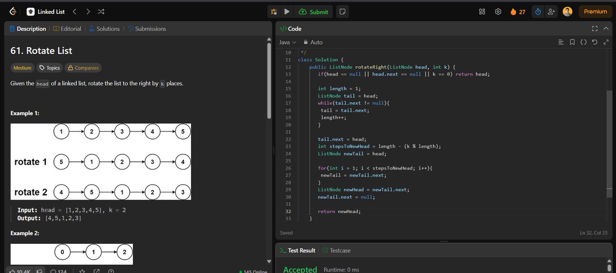This screenshot has width=616, height=273.
Task: Place cursor on int stepsToNewHead line
Action: [x=379, y=146]
